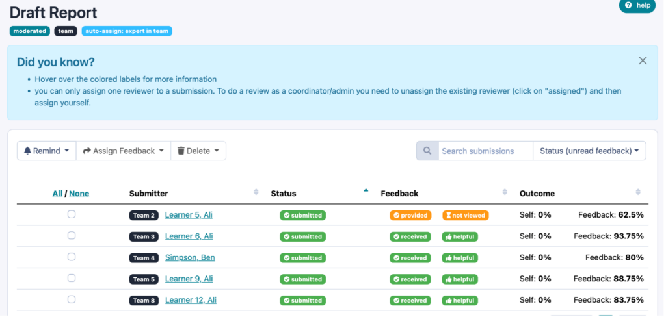Image resolution: width=666 pixels, height=317 pixels.
Task: Check the box for Learner 12, Ali
Action: (72, 299)
